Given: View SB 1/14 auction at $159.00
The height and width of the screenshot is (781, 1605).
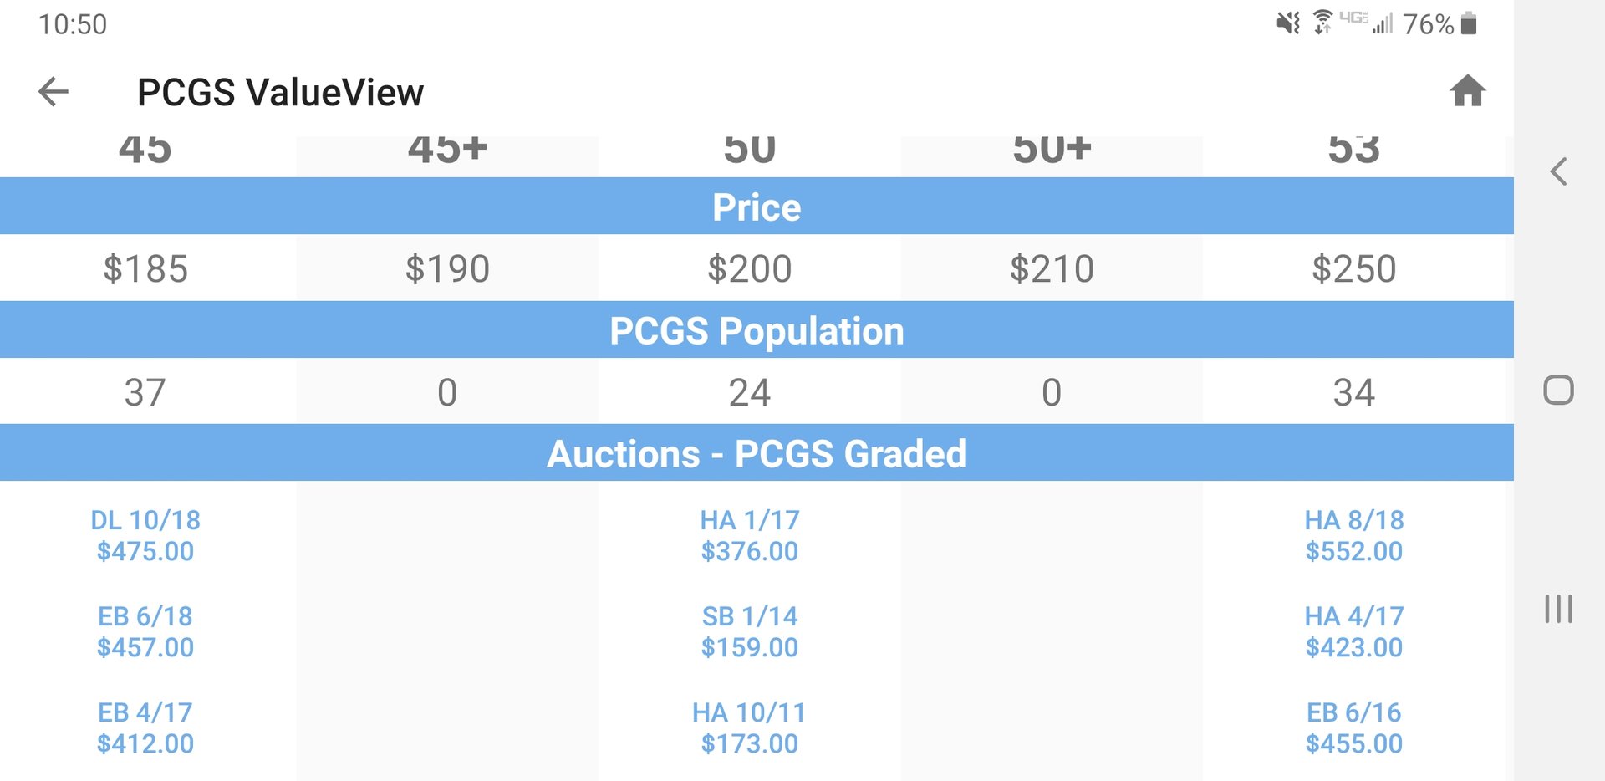Looking at the screenshot, I should (x=750, y=632).
